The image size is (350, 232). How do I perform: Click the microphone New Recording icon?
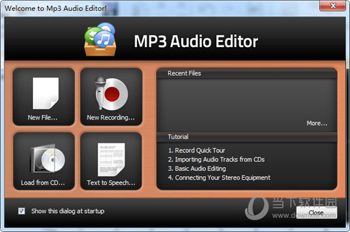click(111, 93)
